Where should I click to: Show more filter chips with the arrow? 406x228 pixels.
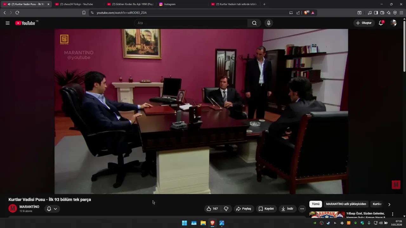(x=389, y=204)
